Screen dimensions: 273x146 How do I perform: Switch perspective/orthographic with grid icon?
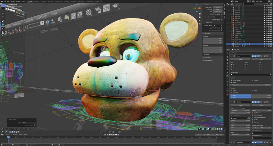click(200, 24)
